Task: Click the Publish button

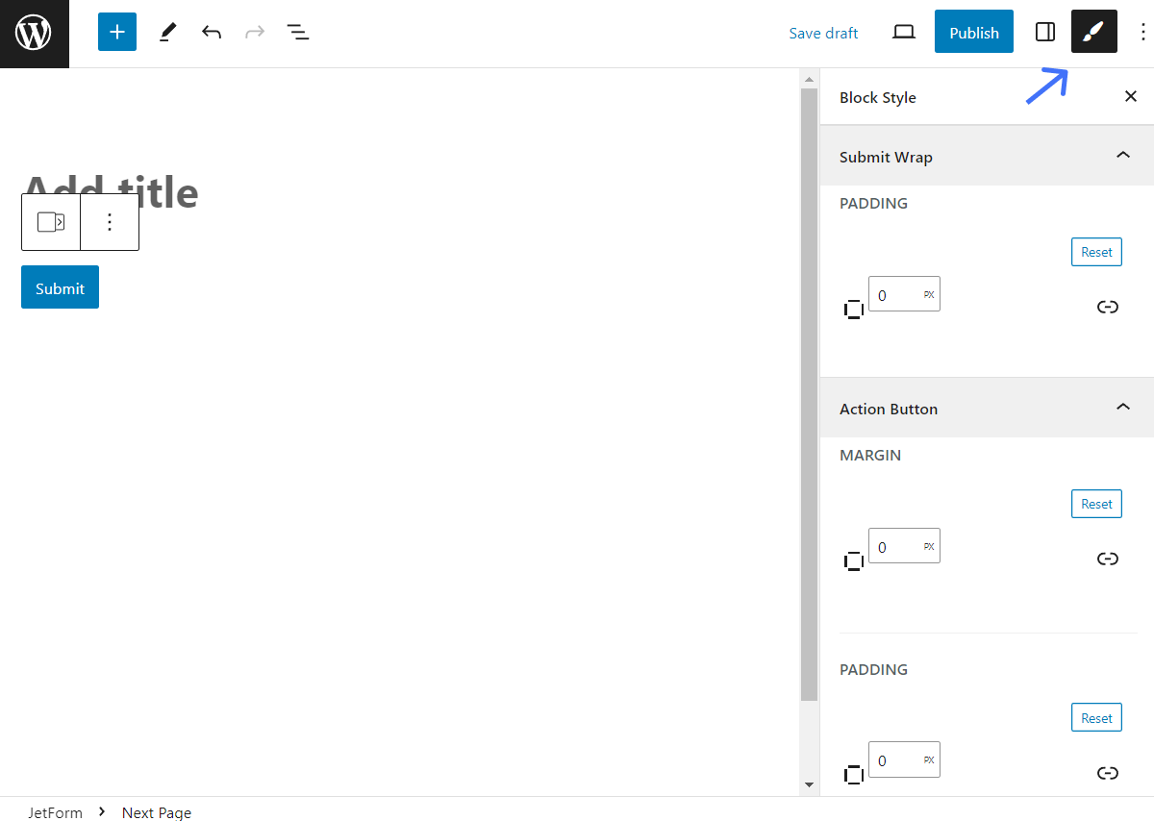Action: pyautogui.click(x=973, y=32)
